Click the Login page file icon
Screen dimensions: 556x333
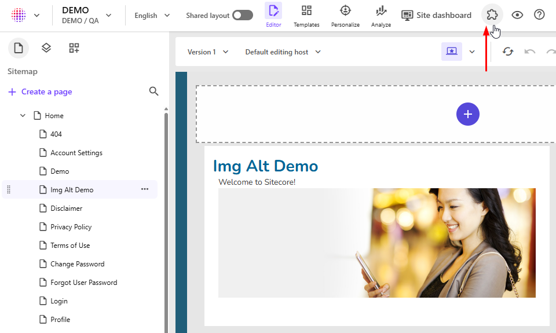pos(43,301)
